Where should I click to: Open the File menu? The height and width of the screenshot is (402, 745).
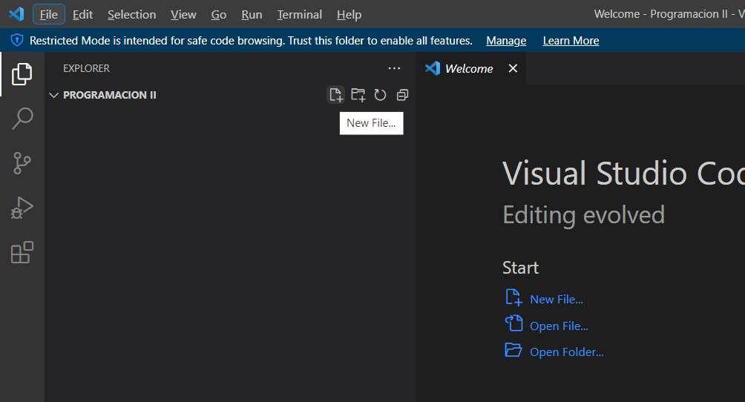[49, 14]
